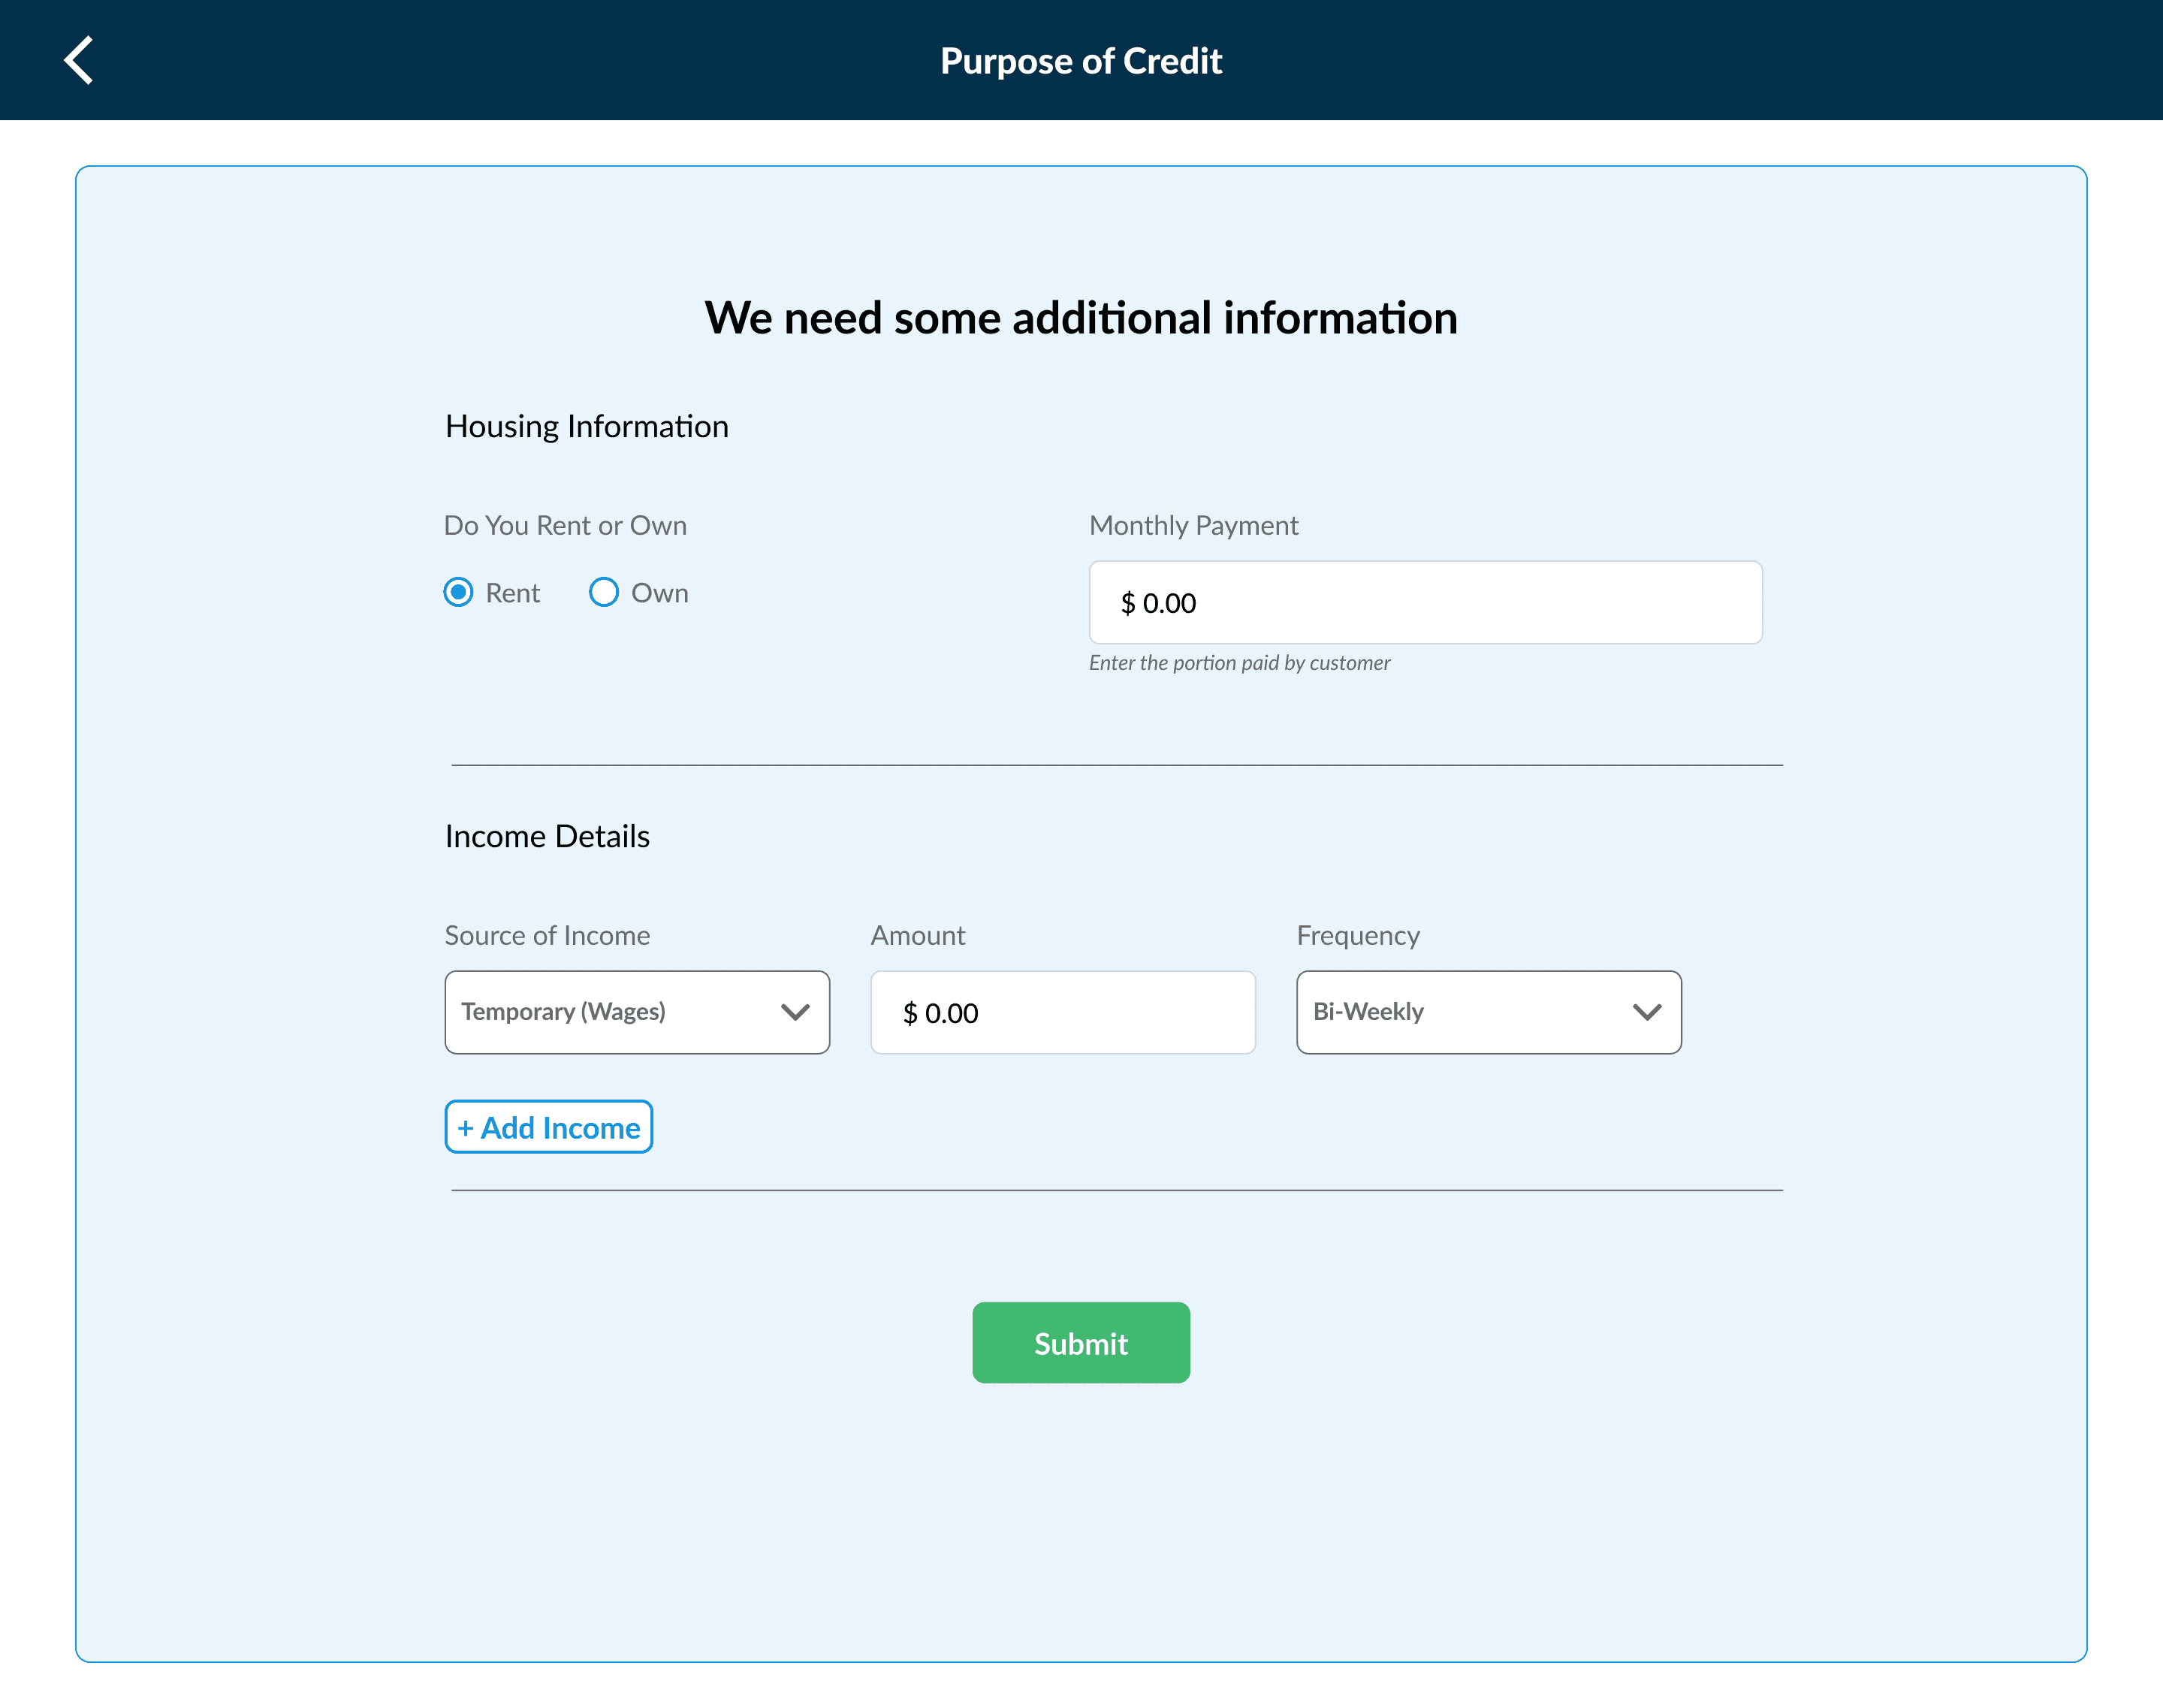This screenshot has height=1708, width=2163.
Task: Select the Own radio button
Action: pyautogui.click(x=604, y=593)
